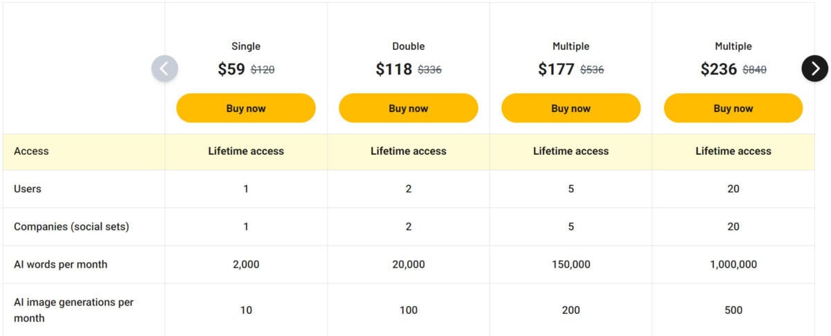Click the crossed-out $336 original price

tap(429, 70)
